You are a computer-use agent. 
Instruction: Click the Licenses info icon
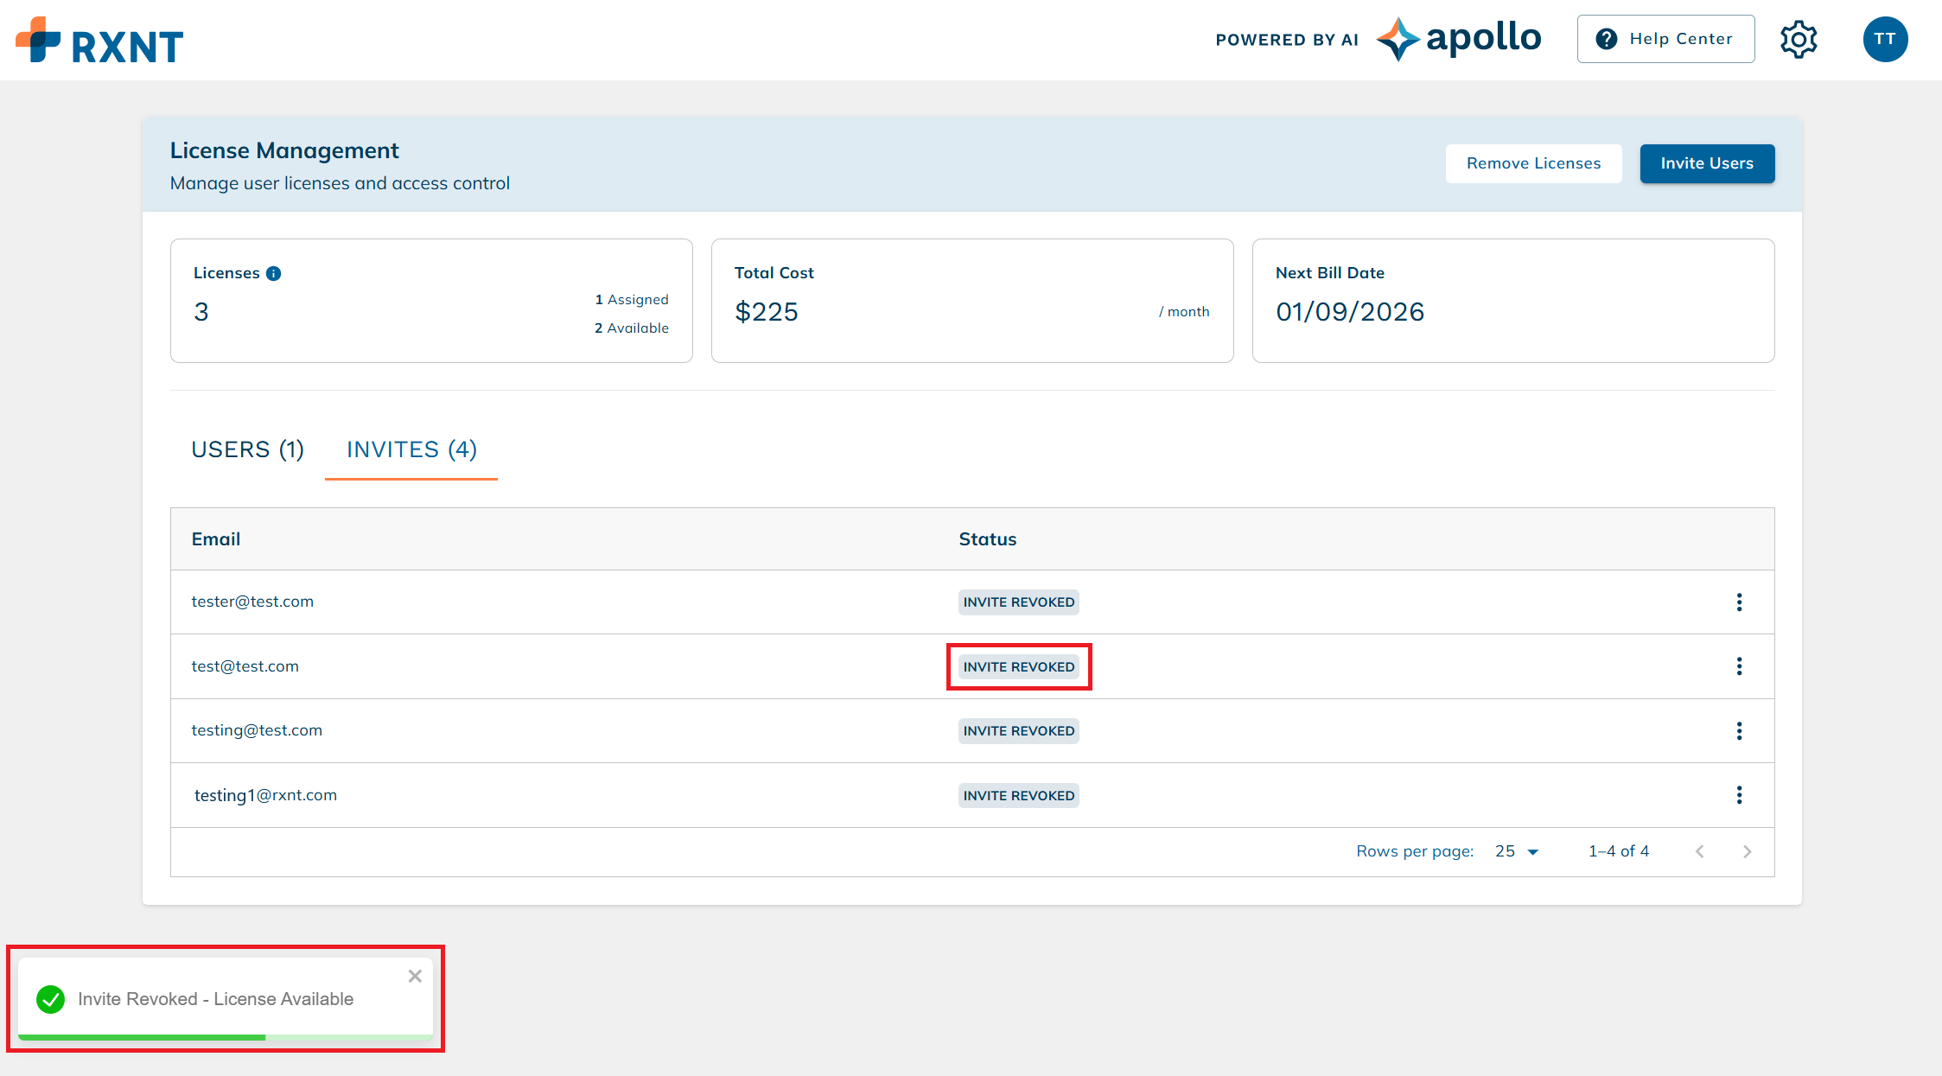point(274,273)
